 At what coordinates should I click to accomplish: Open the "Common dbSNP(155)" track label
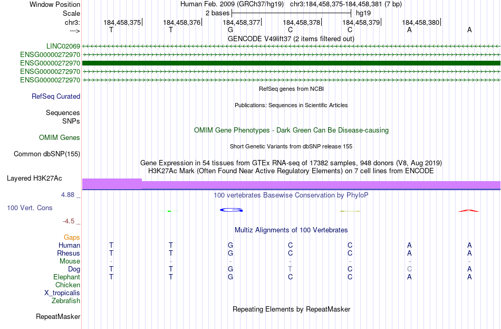46,154
